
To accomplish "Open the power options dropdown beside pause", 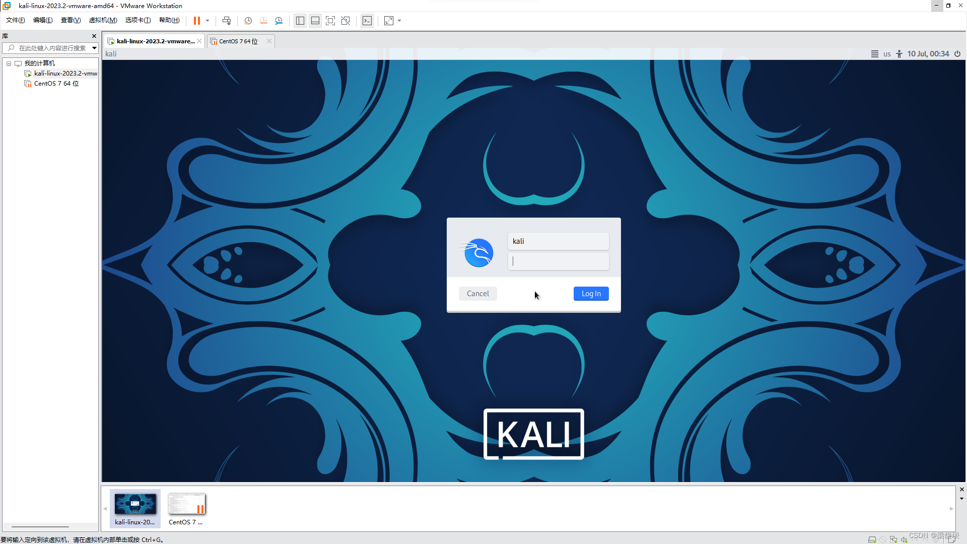I will (208, 21).
